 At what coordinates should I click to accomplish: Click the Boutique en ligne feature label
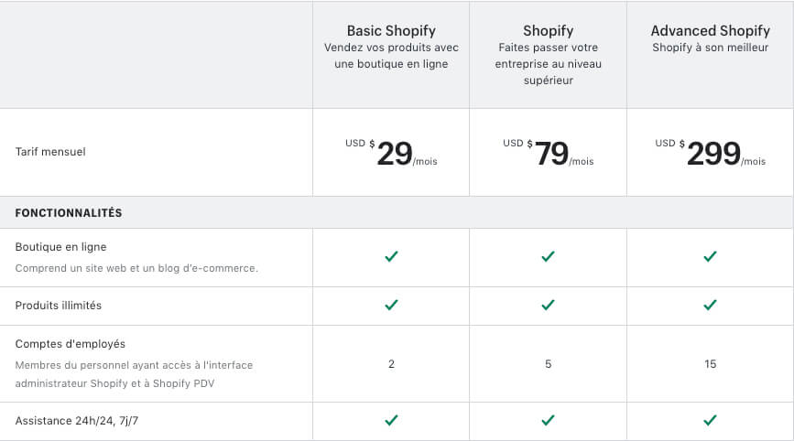click(x=60, y=247)
